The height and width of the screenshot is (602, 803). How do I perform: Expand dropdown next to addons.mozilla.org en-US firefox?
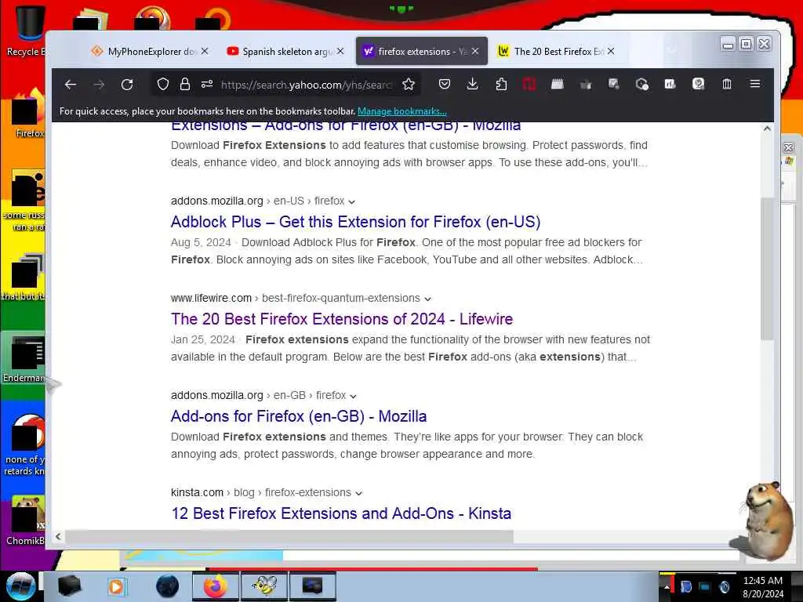pos(352,201)
